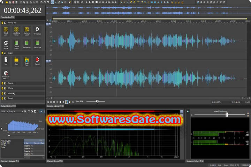Screen dimensions: 251x167
Task: Expand the Cleaning section
Action: coord(2,83)
